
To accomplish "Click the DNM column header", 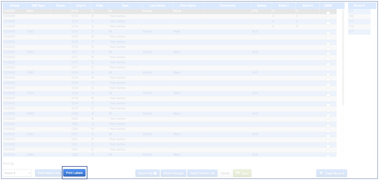I will tap(328, 5).
